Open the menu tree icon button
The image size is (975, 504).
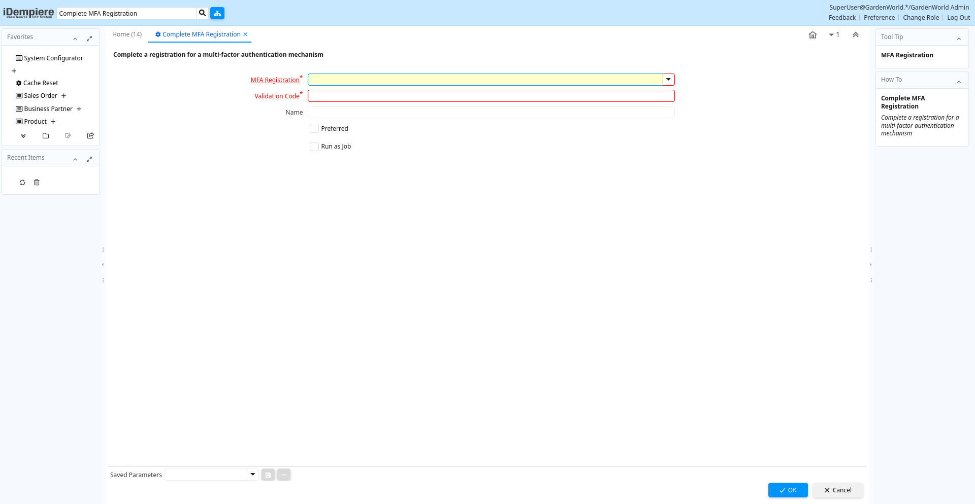tap(217, 13)
